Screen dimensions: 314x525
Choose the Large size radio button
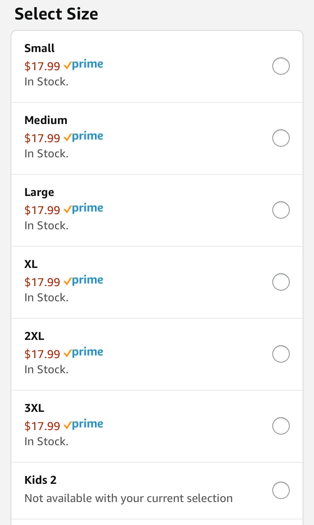(x=281, y=210)
